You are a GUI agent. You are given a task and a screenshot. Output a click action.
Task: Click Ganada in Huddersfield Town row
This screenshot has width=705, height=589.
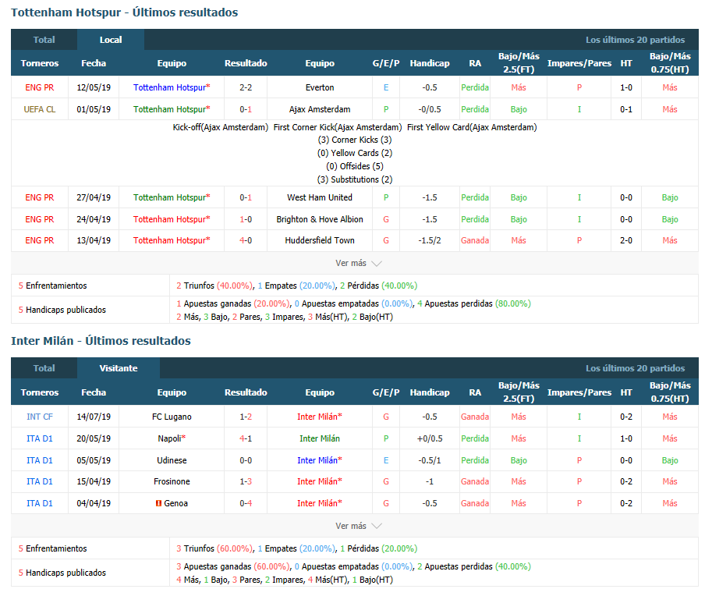click(x=475, y=240)
